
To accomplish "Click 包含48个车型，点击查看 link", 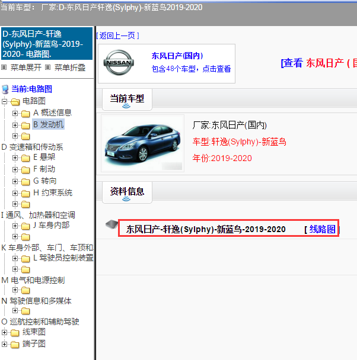I will click(x=191, y=69).
